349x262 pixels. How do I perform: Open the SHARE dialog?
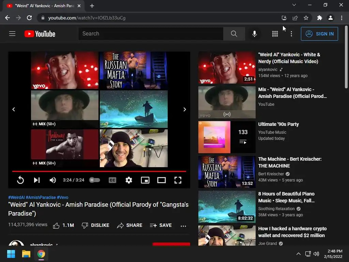click(130, 225)
